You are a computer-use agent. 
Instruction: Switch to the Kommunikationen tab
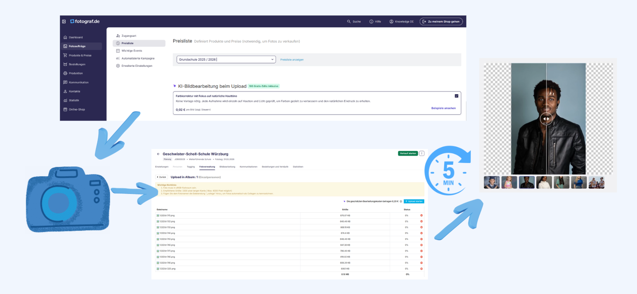249,166
